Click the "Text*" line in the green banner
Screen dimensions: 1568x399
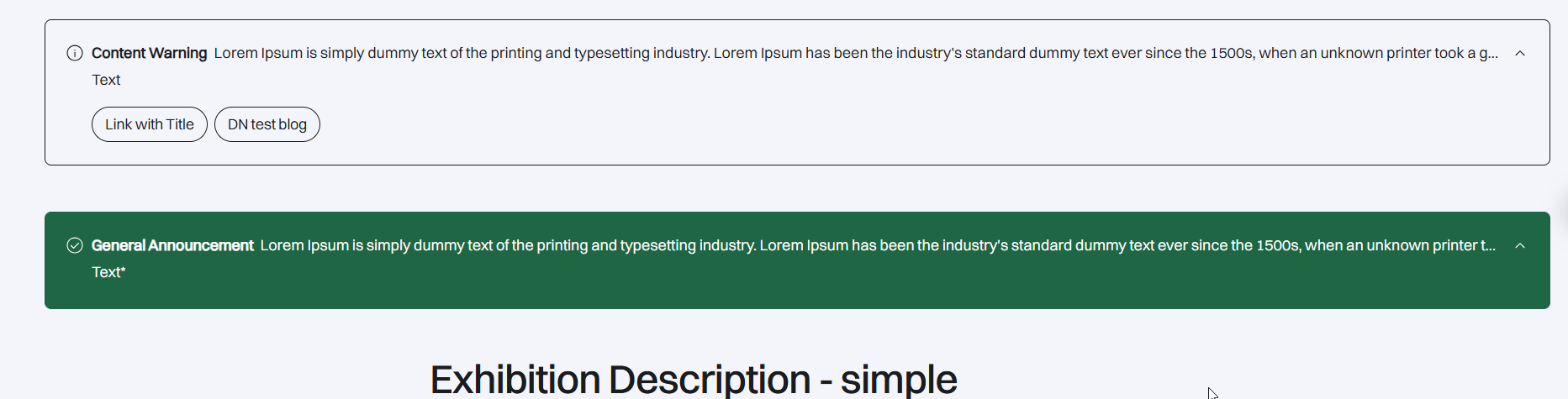pyautogui.click(x=108, y=272)
